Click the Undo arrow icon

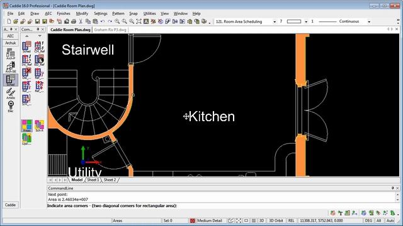point(103,21)
